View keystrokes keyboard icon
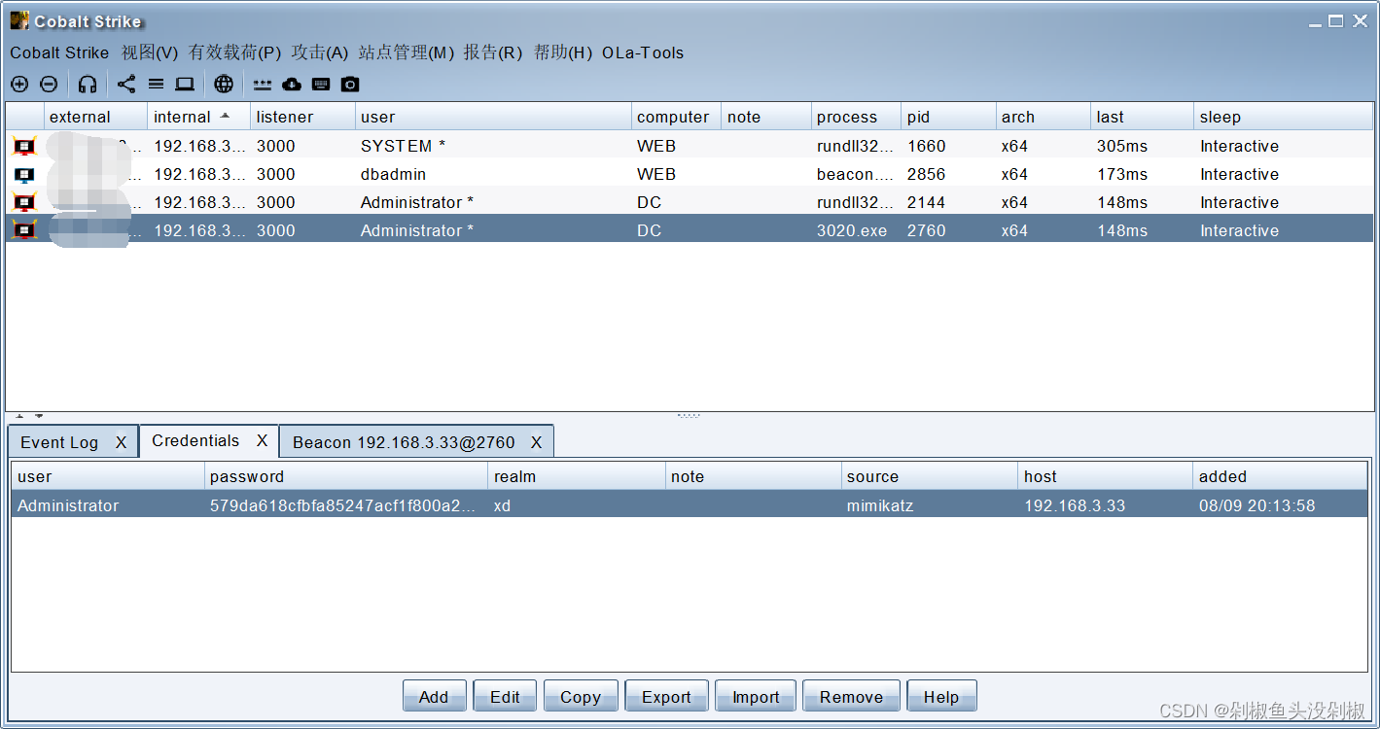This screenshot has width=1380, height=729. [321, 85]
